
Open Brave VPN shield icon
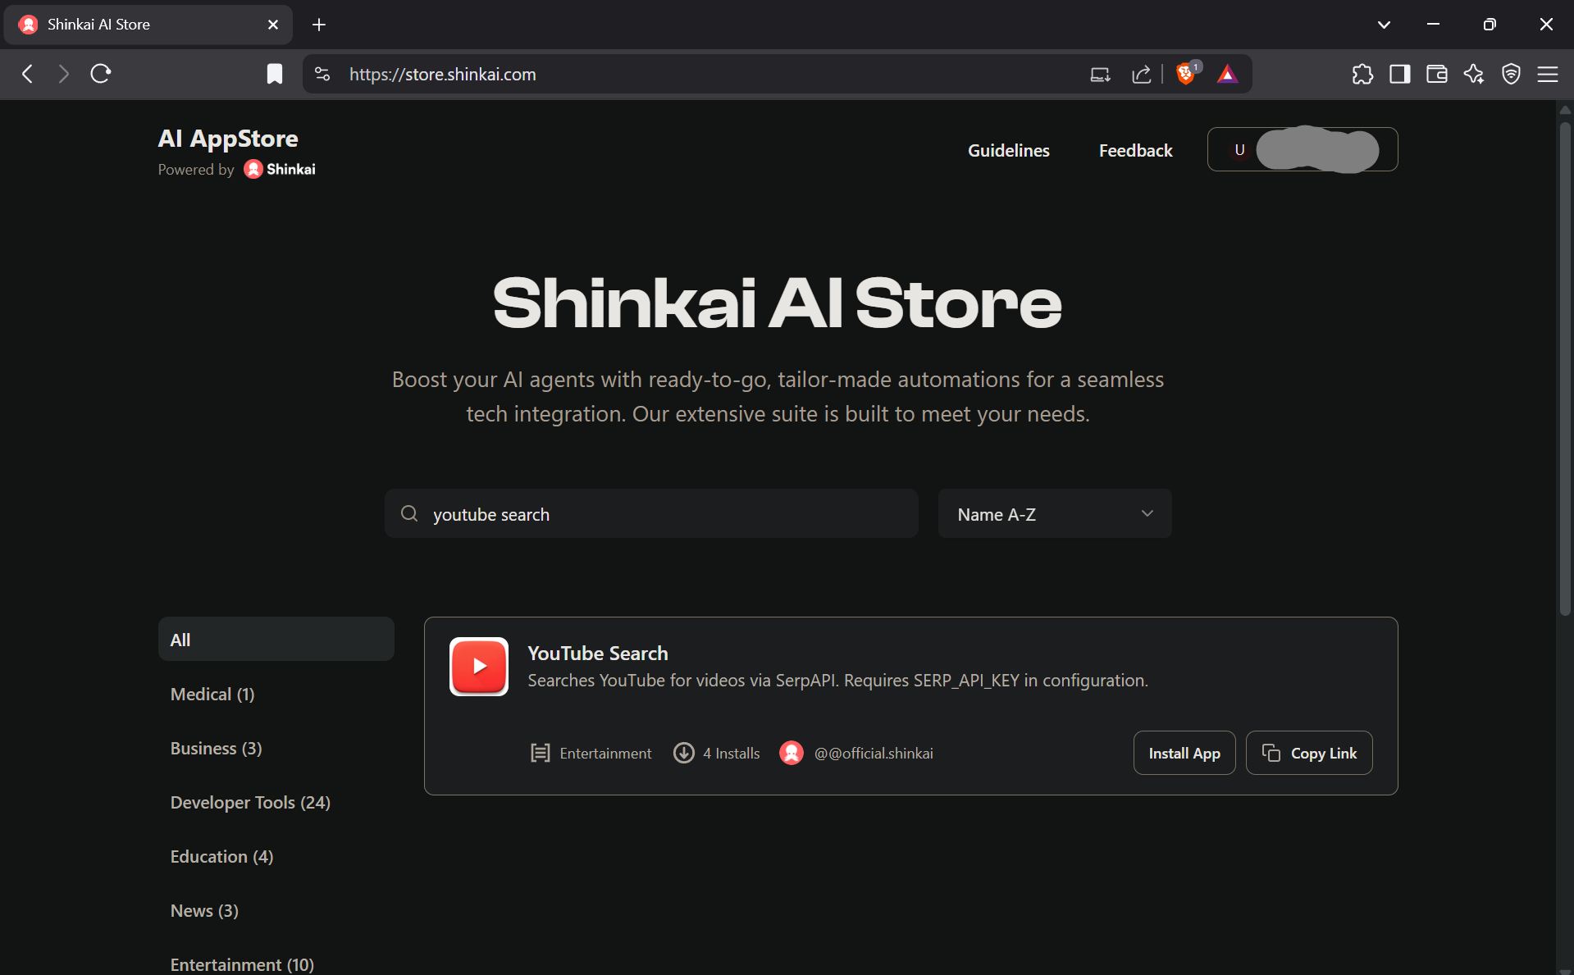pos(1510,74)
